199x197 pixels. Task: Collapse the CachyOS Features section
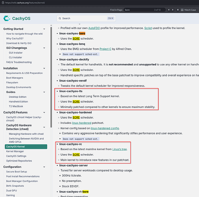pyautogui.click(x=44, y=112)
